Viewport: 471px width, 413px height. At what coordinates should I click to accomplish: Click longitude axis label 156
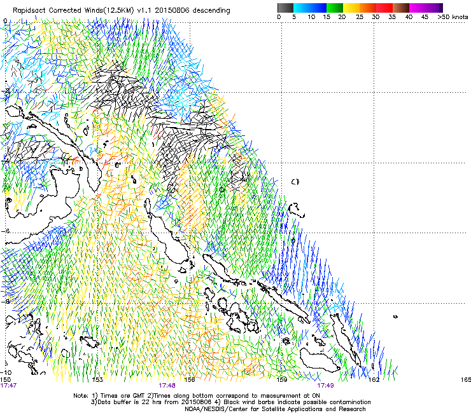190,380
